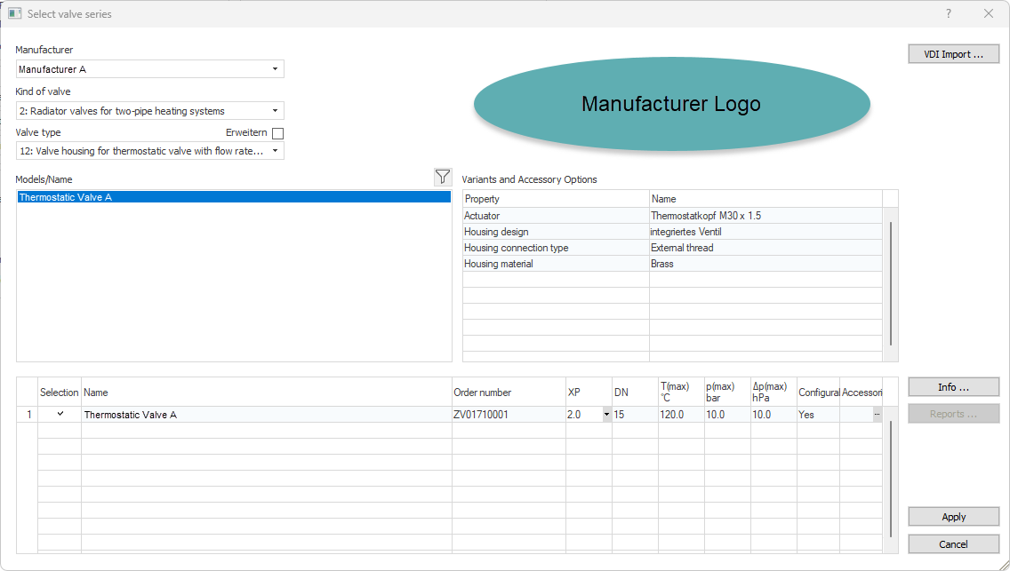Click the dialog help question mark
The width and height of the screenshot is (1010, 571).
tap(948, 13)
